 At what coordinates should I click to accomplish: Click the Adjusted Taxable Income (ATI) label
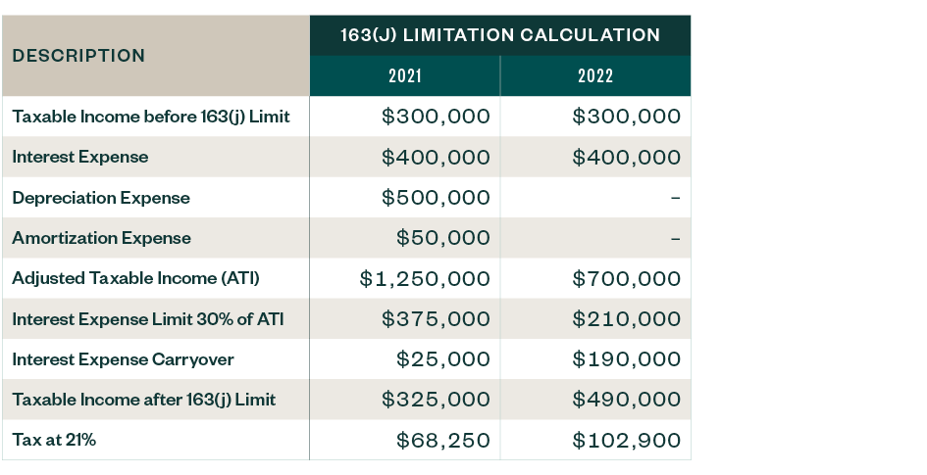pyautogui.click(x=135, y=278)
